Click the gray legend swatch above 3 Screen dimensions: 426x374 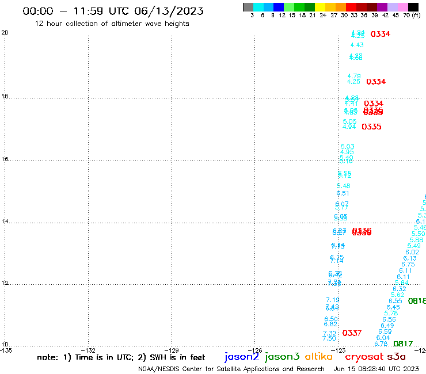click(x=248, y=7)
